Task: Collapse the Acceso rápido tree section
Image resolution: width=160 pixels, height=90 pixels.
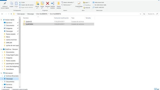Action: coord(1,20)
